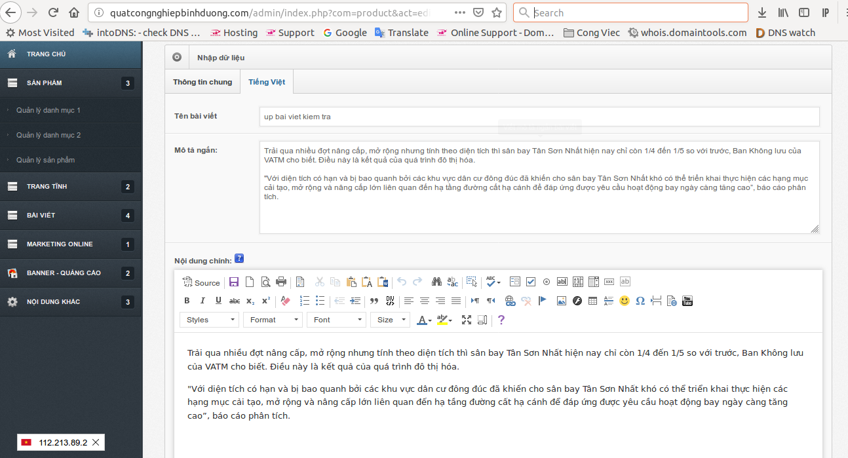This screenshot has width=848, height=458.
Task: Toggle Bold formatting
Action: point(187,301)
